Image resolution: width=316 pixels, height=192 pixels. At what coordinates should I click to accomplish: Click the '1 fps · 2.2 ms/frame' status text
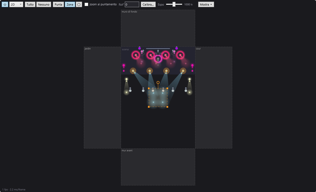click(x=14, y=190)
